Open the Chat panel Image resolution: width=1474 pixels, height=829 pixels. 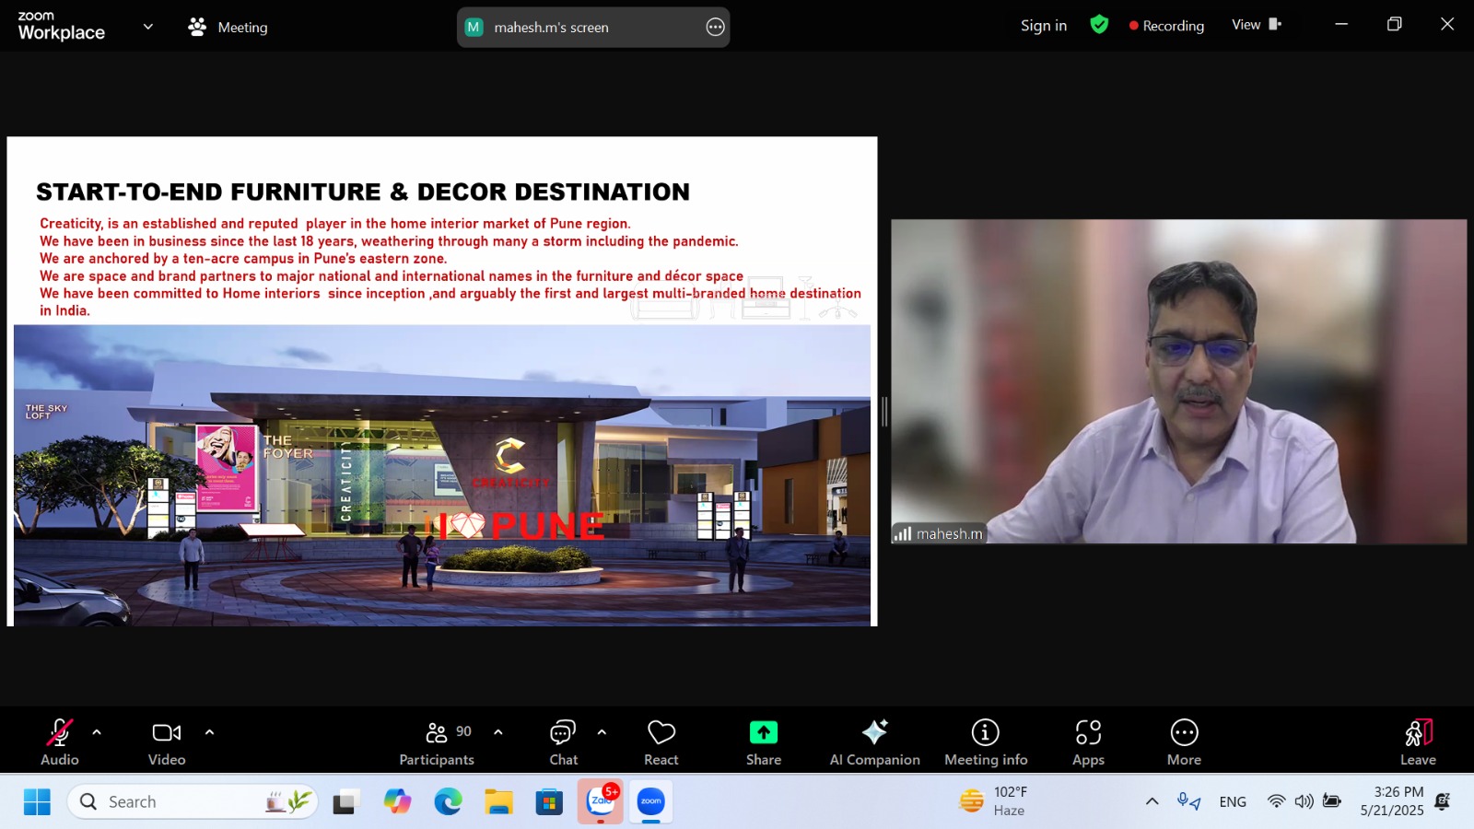coord(563,741)
